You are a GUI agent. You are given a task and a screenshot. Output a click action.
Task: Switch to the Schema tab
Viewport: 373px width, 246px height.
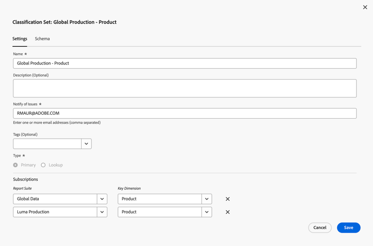point(42,39)
